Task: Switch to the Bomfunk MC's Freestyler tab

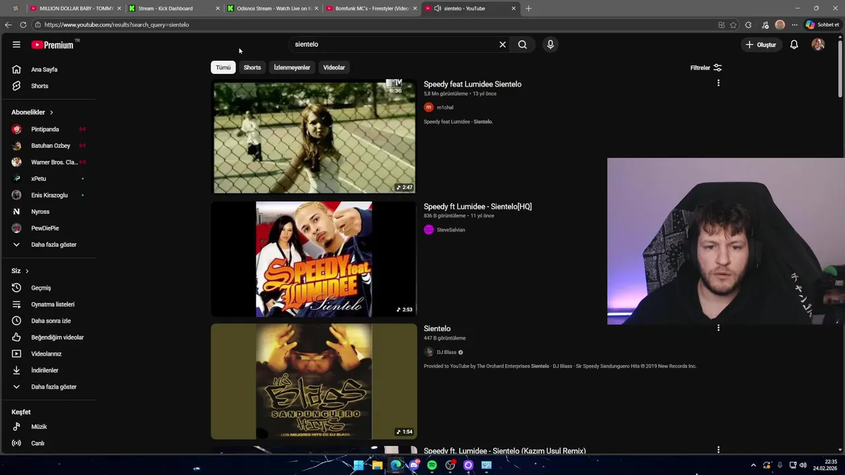Action: click(371, 9)
